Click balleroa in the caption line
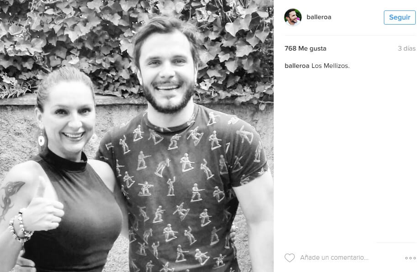This screenshot has height=272, width=419. [297, 66]
